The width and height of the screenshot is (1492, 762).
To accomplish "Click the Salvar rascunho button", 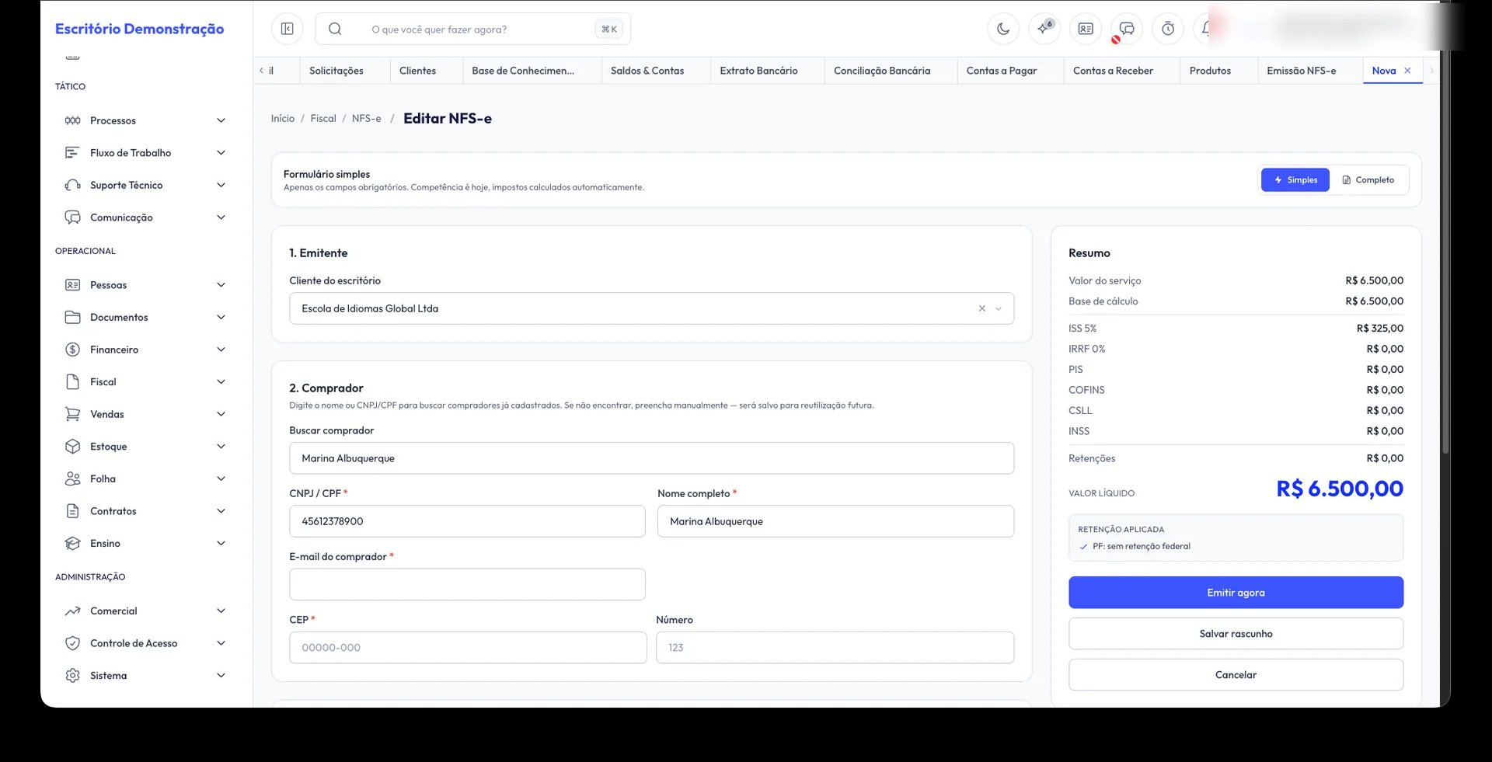I will tap(1236, 634).
